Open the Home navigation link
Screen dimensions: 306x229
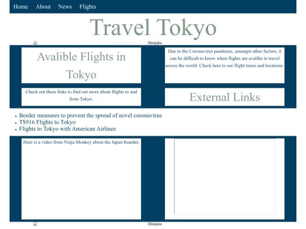click(21, 7)
